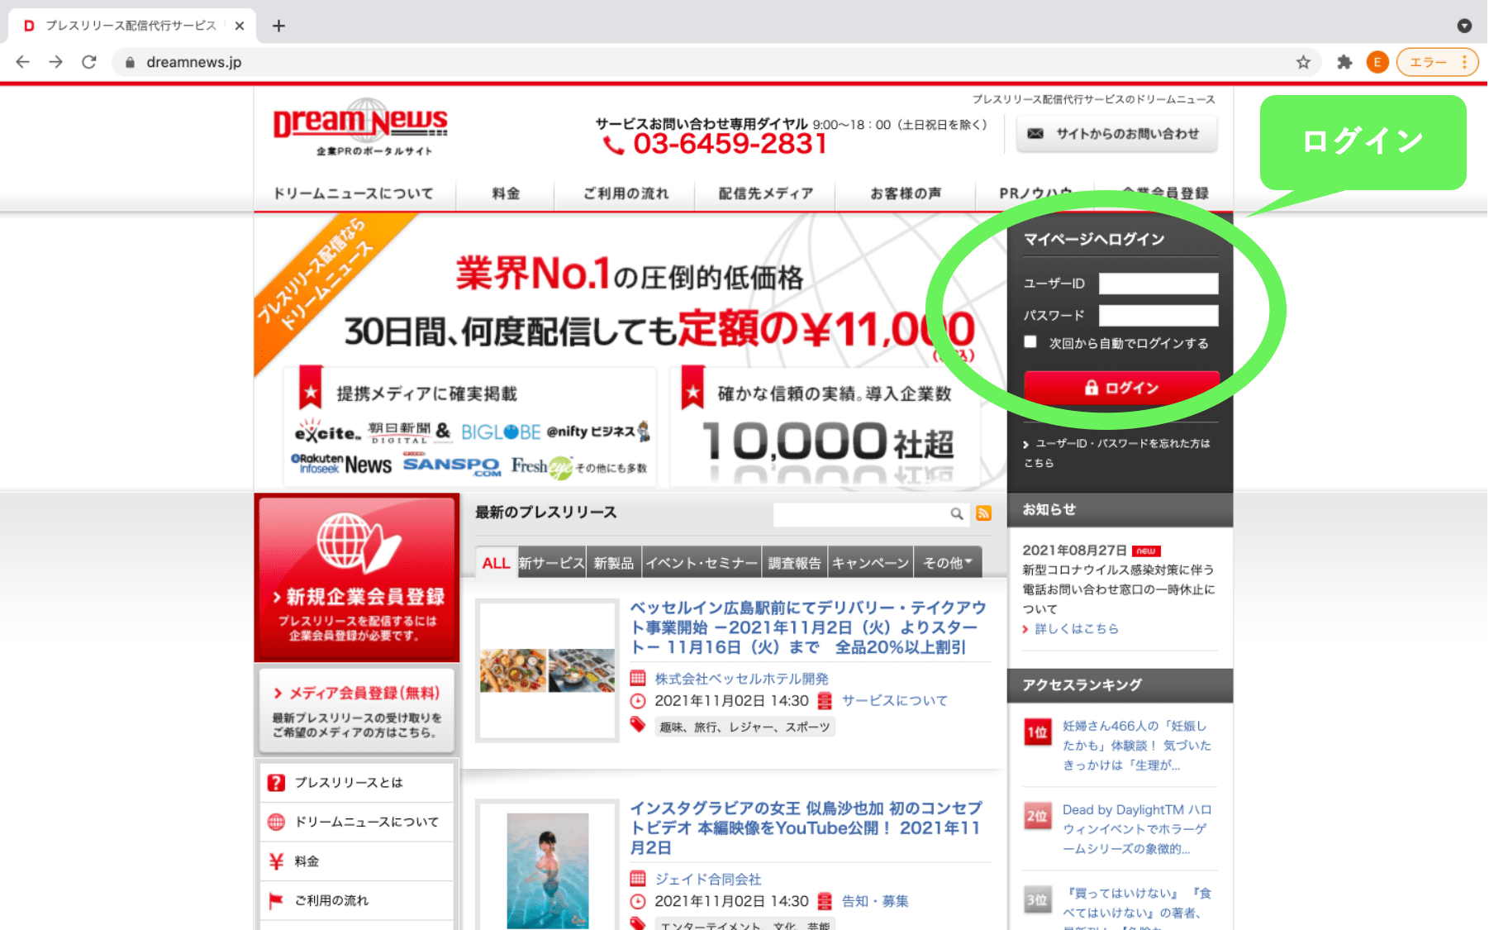Click the RSS feed icon
This screenshot has width=1489, height=930.
coord(983,513)
